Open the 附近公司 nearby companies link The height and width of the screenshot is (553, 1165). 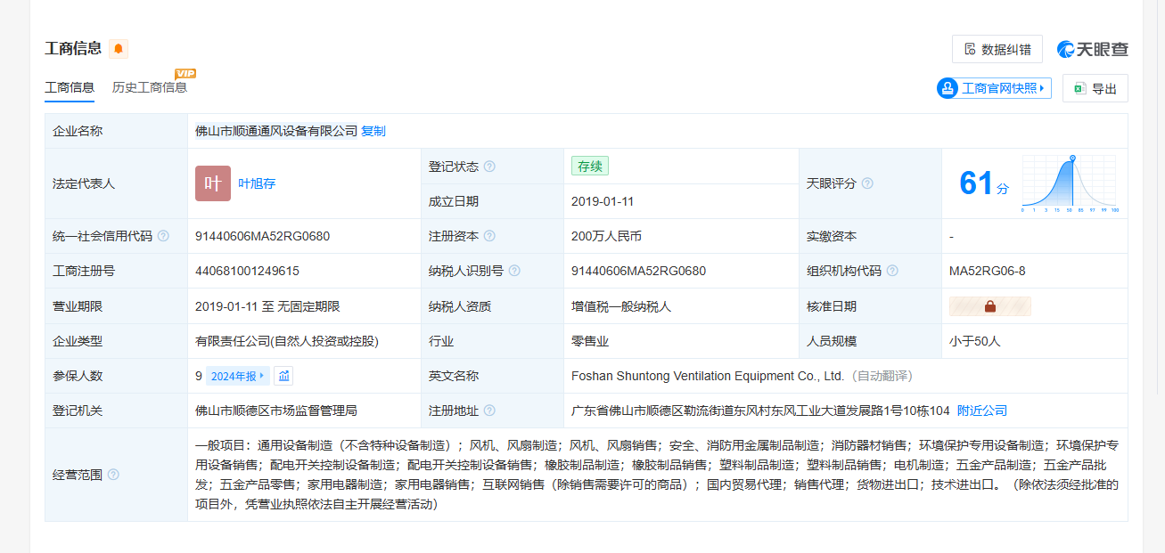981,411
